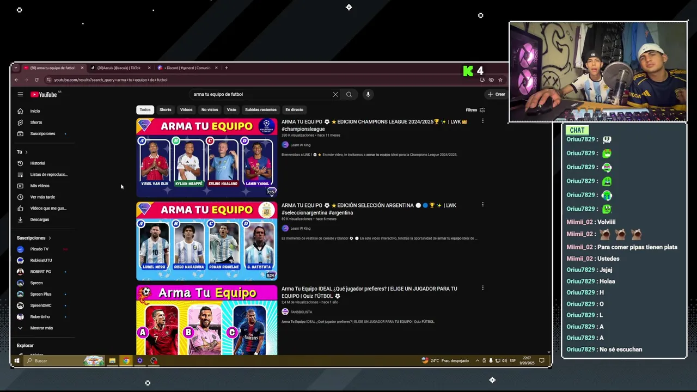This screenshot has height=392, width=697.
Task: Start voice search with the microphone icon
Action: 368,94
